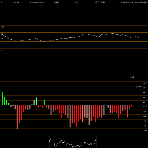Click the MR value 183.93
Screen dimensions: 148x148
click(x=138, y=87)
